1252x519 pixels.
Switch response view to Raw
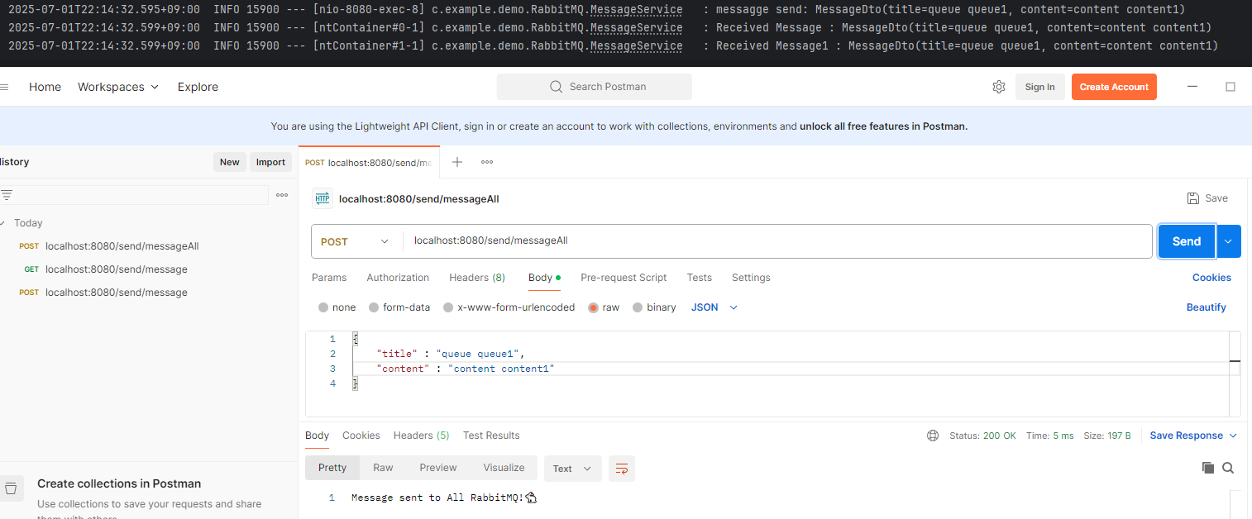coord(383,468)
